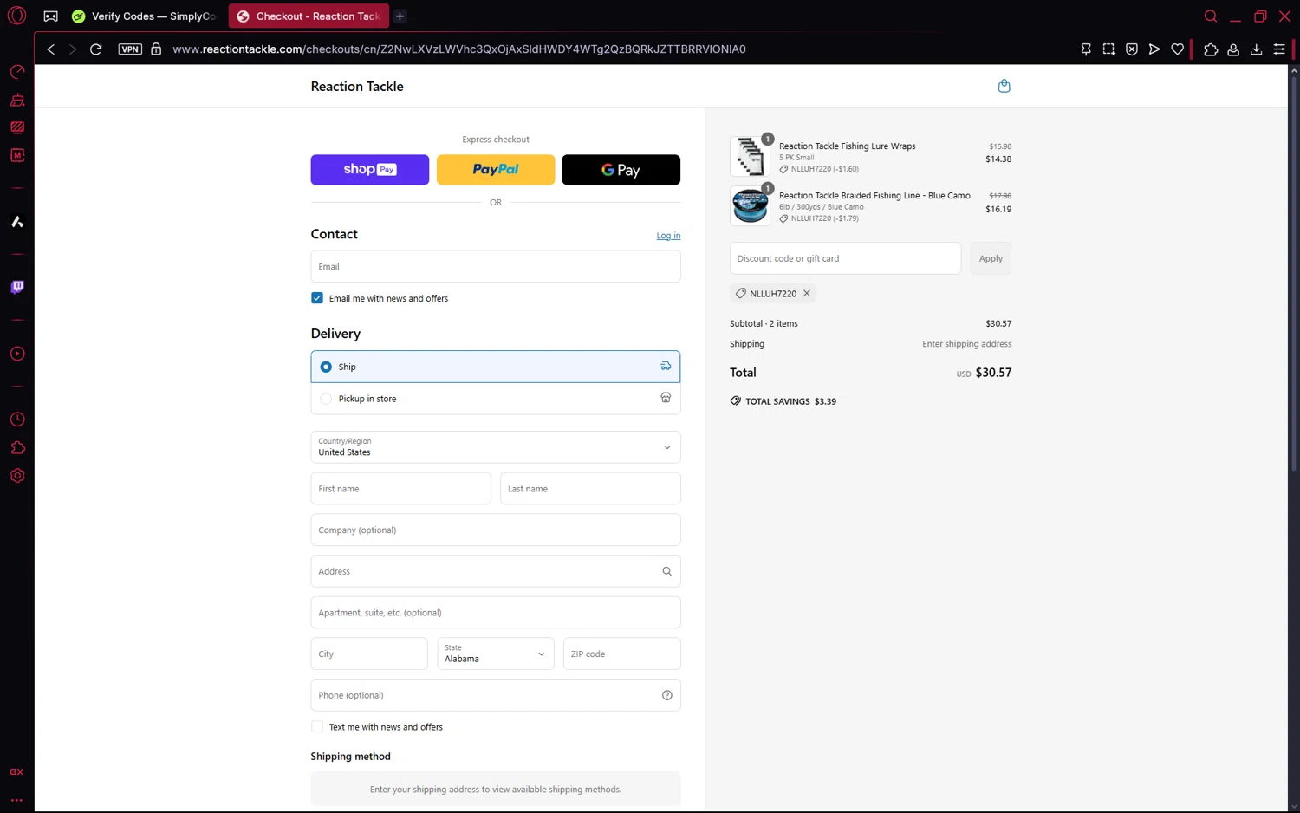This screenshot has width=1300, height=813.
Task: Click the Email input field
Action: 496,266
